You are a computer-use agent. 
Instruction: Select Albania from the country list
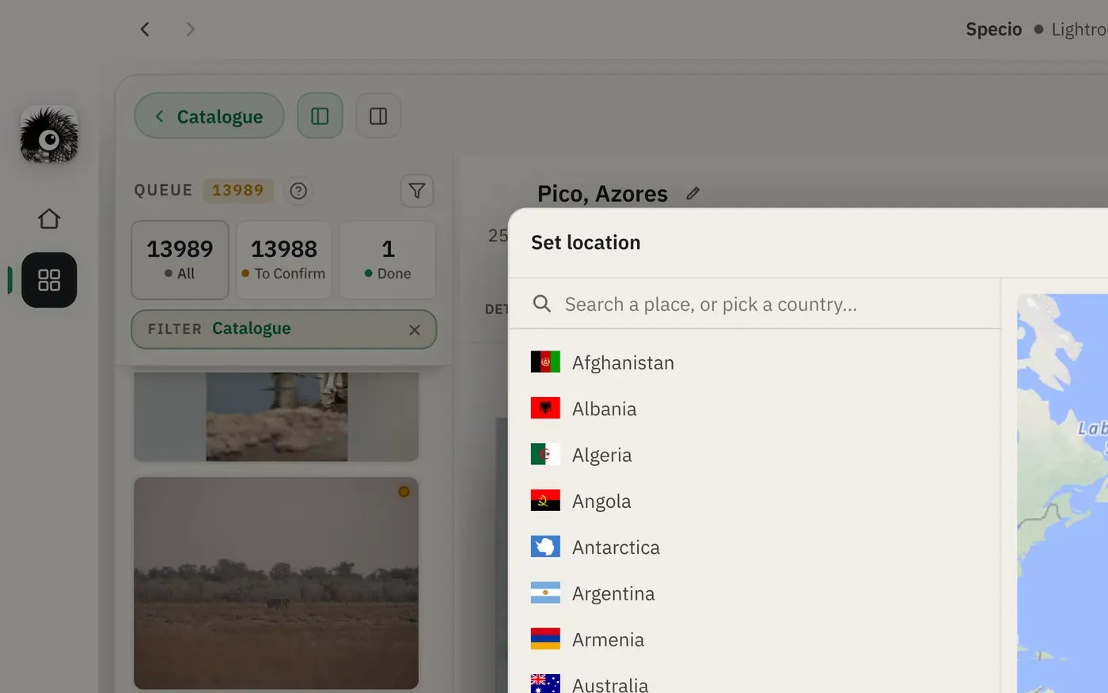(756, 408)
